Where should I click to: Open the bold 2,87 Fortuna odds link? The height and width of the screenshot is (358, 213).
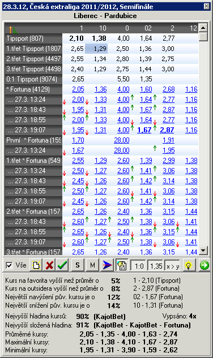click(167, 130)
